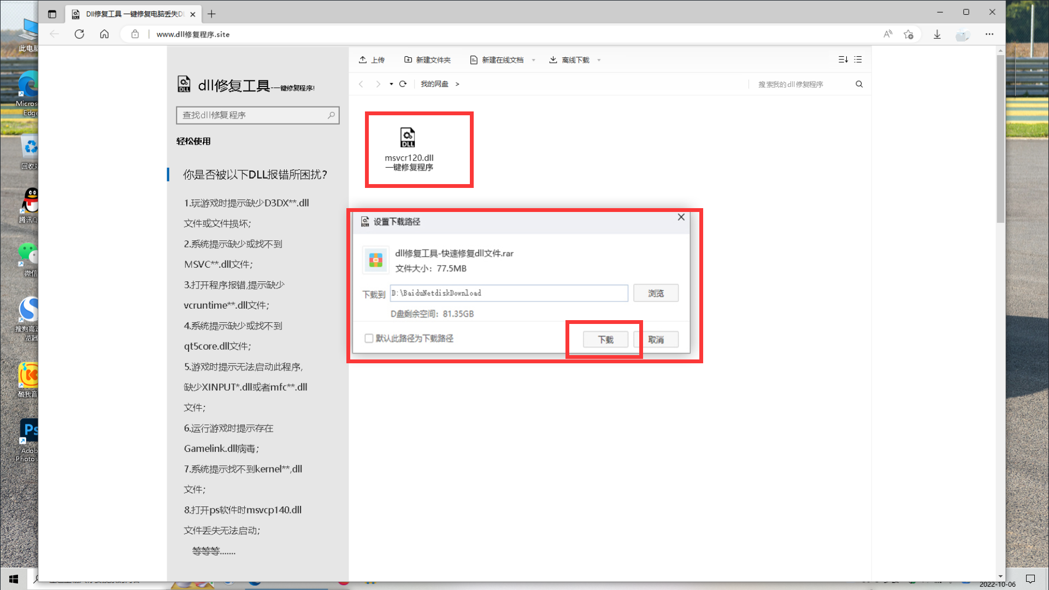Click the 取消 cancel button
Image resolution: width=1049 pixels, height=590 pixels.
point(656,340)
